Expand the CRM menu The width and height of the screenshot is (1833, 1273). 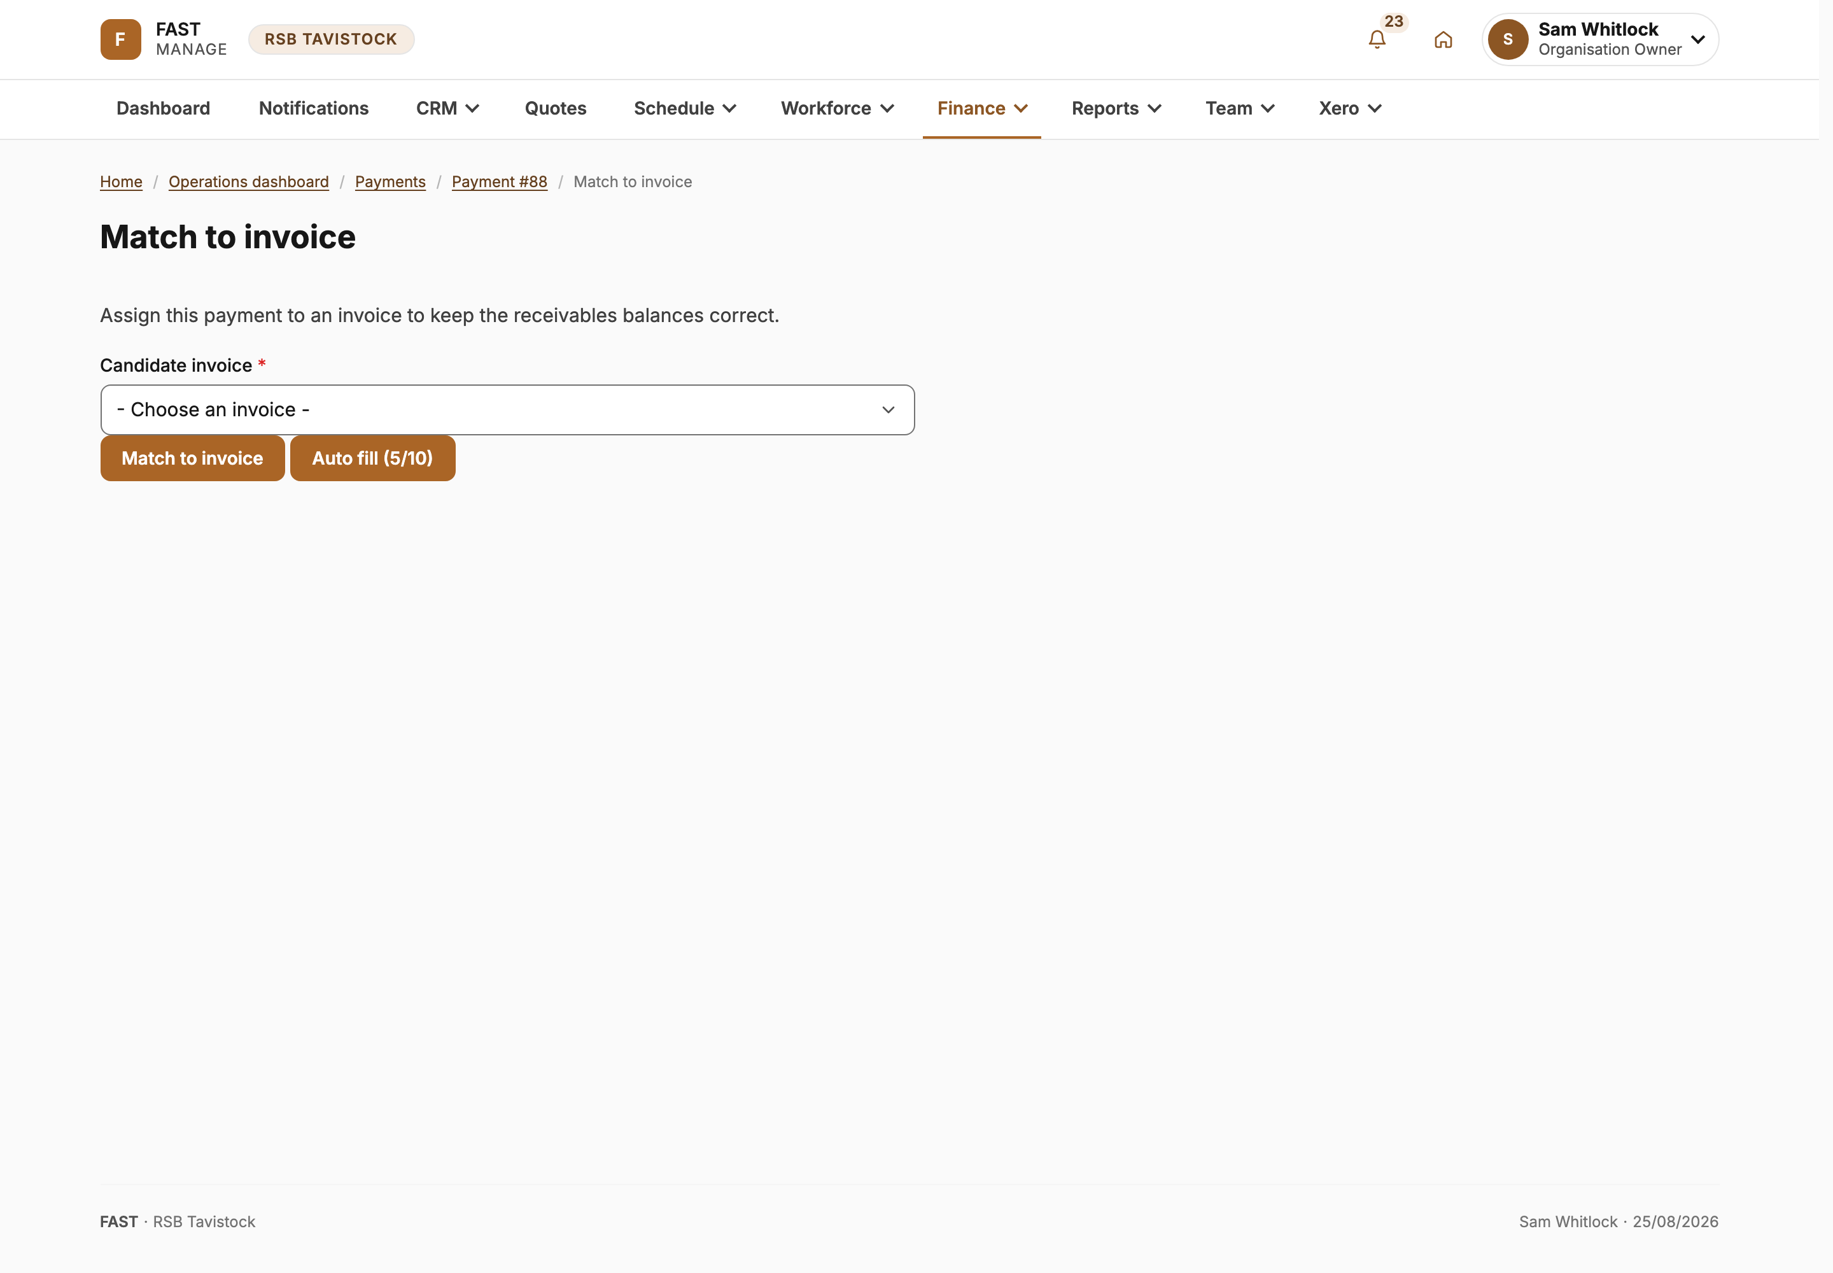(x=447, y=108)
